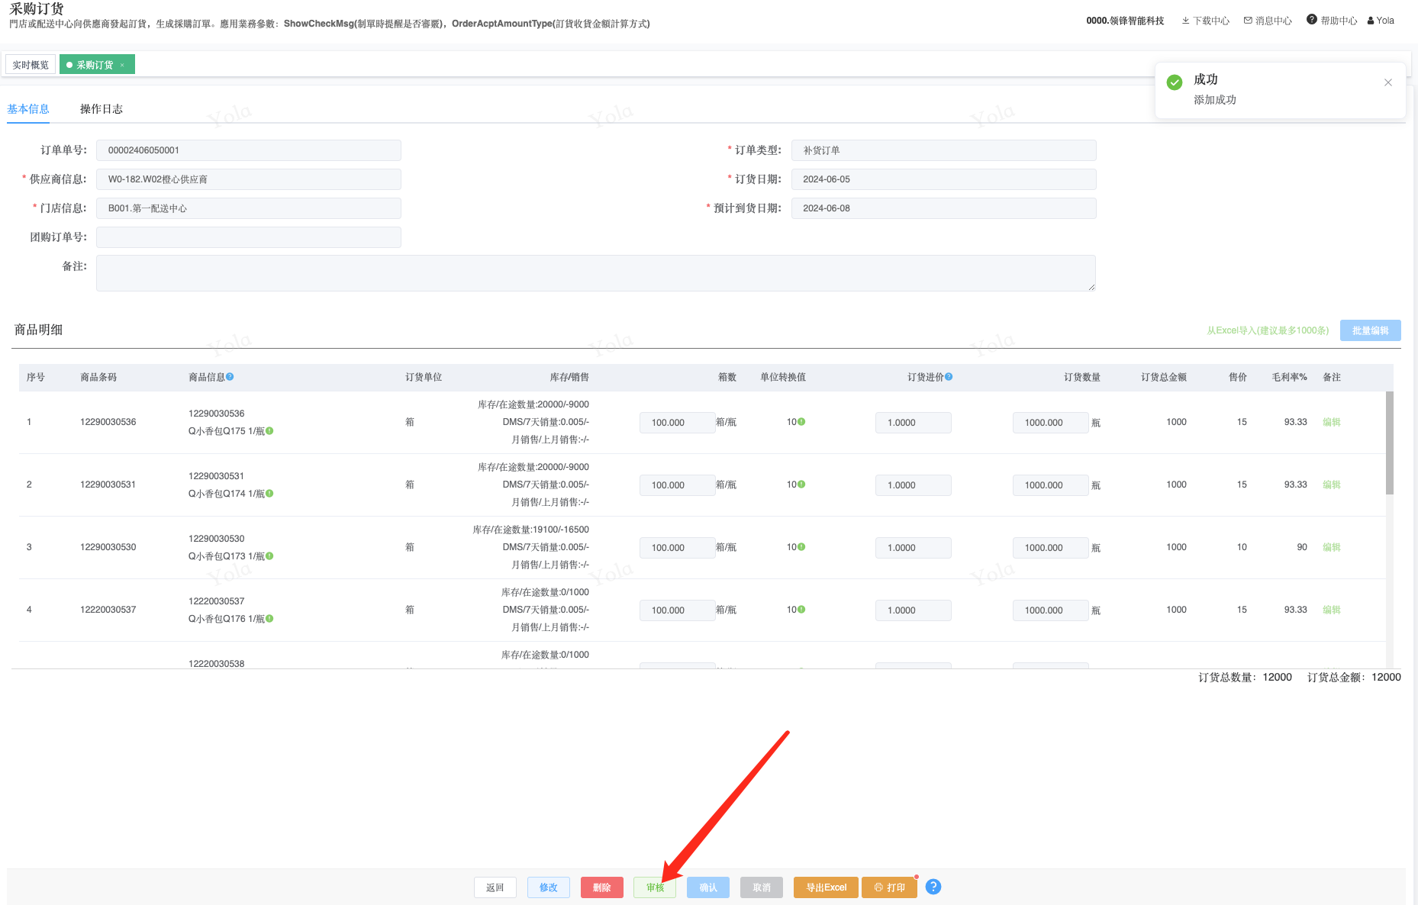Click the 供应商信息 field
1418x905 pixels.
coord(249,179)
